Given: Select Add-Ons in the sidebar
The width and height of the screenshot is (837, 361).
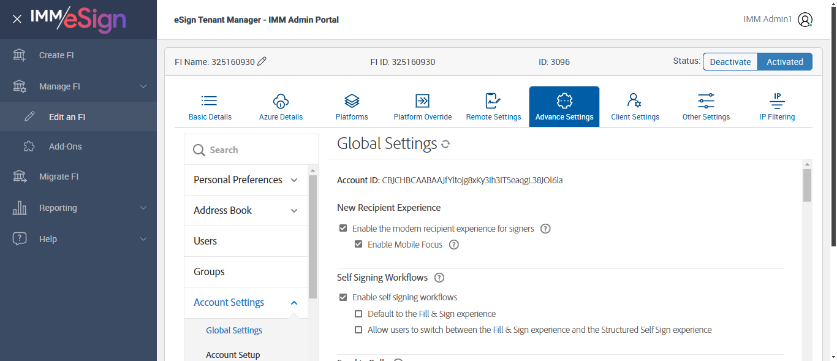Looking at the screenshot, I should 65,146.
